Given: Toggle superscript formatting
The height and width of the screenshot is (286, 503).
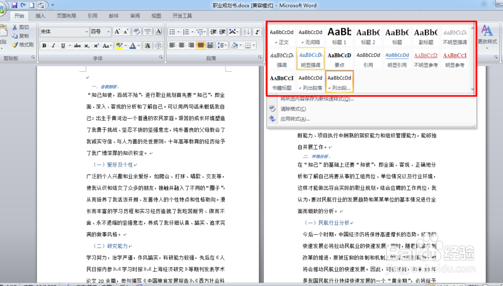Looking at the screenshot, I should [x=96, y=46].
